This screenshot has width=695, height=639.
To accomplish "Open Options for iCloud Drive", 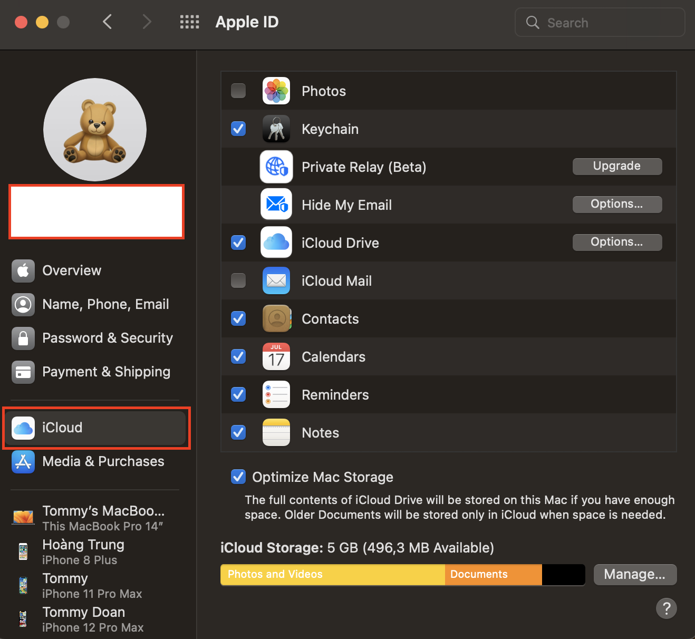I will [617, 242].
